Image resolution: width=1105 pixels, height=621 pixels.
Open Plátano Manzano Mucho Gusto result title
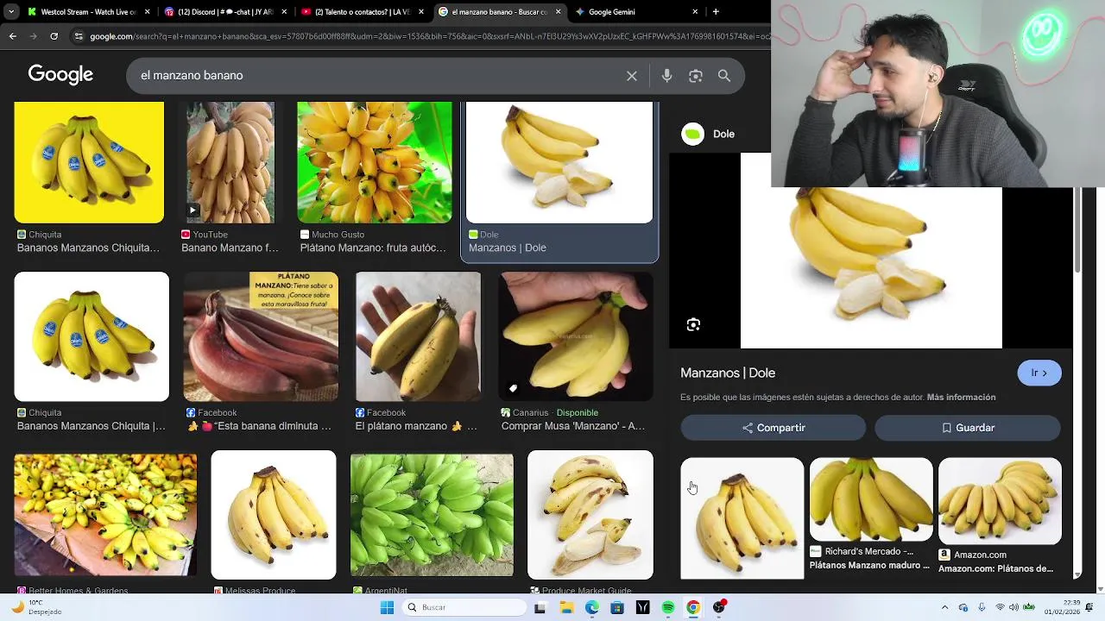point(373,248)
